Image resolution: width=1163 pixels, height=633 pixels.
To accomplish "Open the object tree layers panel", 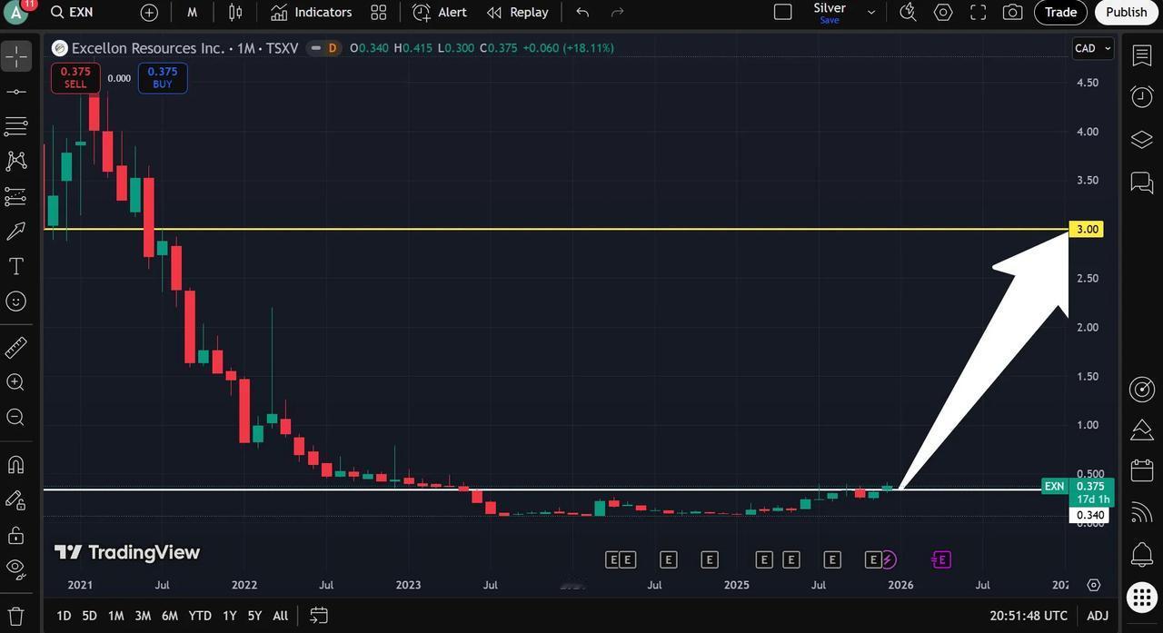I will (1142, 139).
